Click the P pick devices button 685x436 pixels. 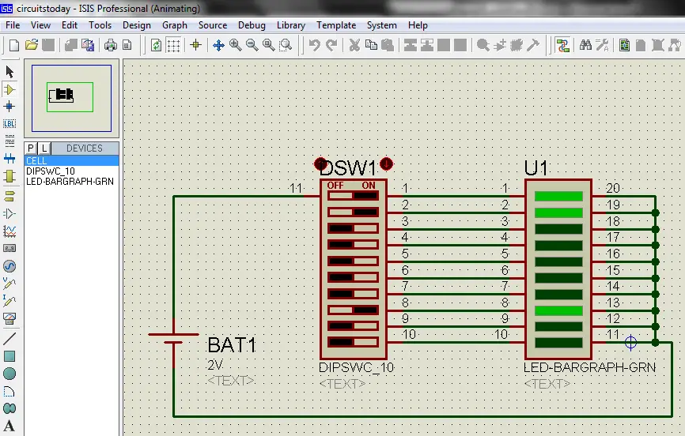(30, 148)
